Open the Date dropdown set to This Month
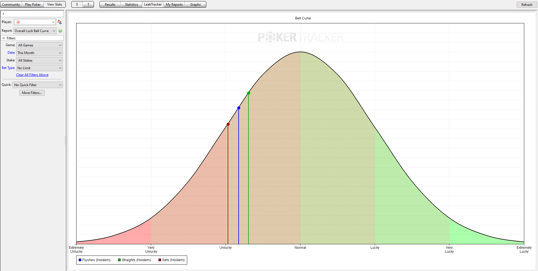Viewport: 538px width, 271px height. click(x=39, y=53)
